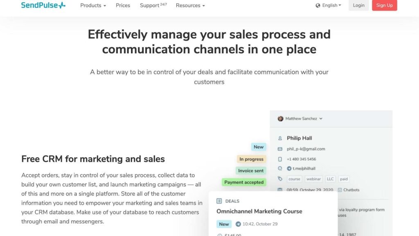Click the Login button
This screenshot has height=236, width=419.
point(358,5)
